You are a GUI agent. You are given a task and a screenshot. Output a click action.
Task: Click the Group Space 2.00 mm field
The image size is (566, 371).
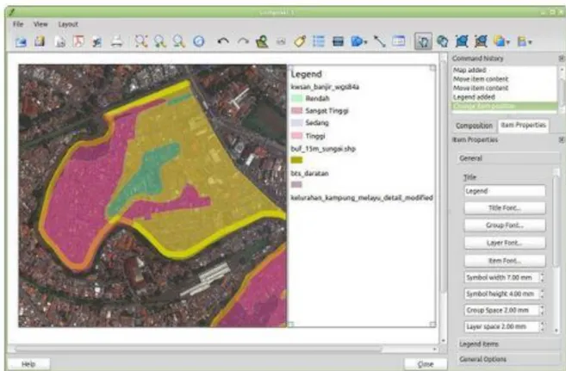[x=504, y=310]
